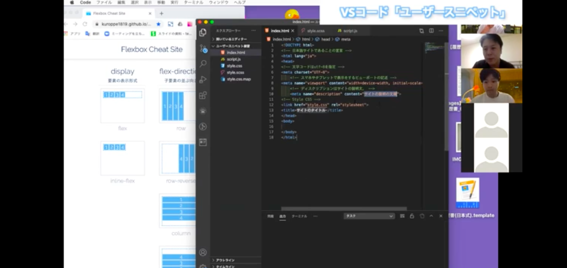Image resolution: width=567 pixels, height=268 pixels.
Task: Click meta in the breadcrumb path
Action: [x=345, y=39]
